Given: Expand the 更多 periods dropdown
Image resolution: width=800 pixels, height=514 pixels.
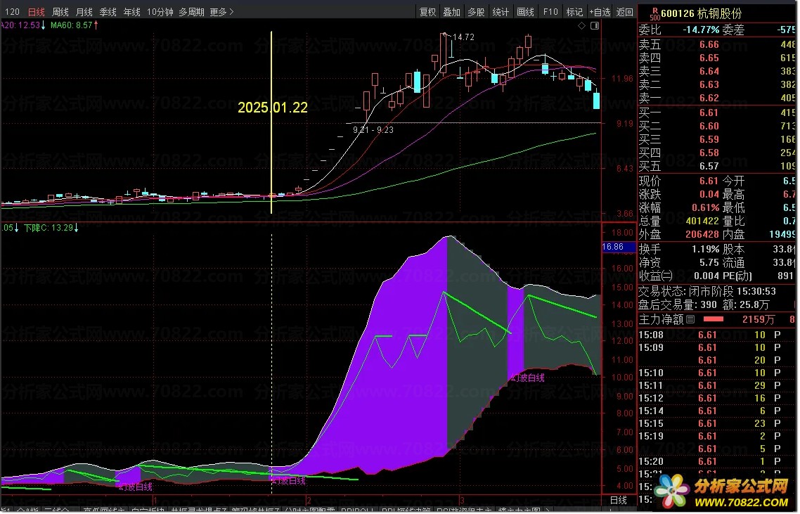Looking at the screenshot, I should click(x=221, y=12).
